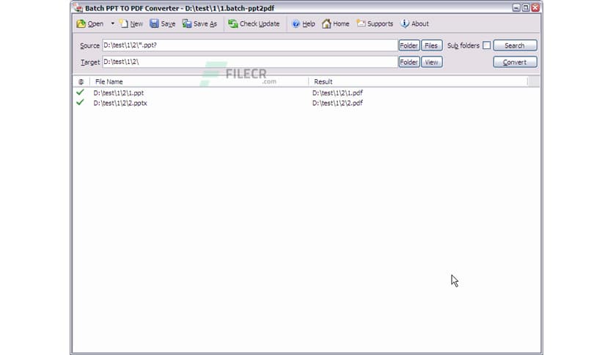
Task: Click the app icon in title bar
Action: (78, 8)
